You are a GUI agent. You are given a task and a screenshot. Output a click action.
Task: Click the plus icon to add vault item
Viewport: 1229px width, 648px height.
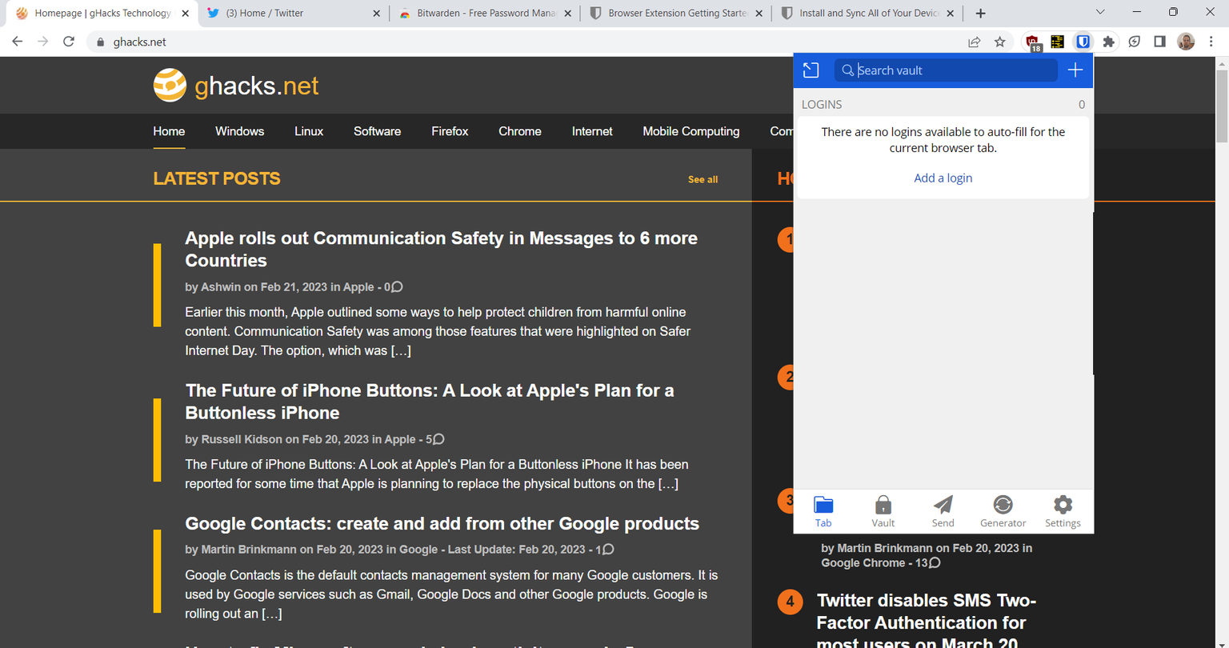tap(1075, 70)
